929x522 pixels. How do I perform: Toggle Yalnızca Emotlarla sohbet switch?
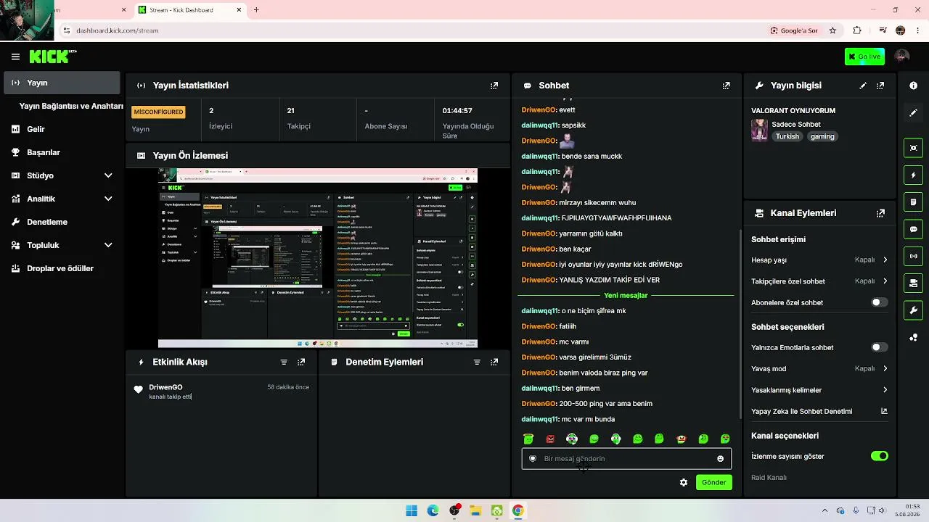[879, 347]
